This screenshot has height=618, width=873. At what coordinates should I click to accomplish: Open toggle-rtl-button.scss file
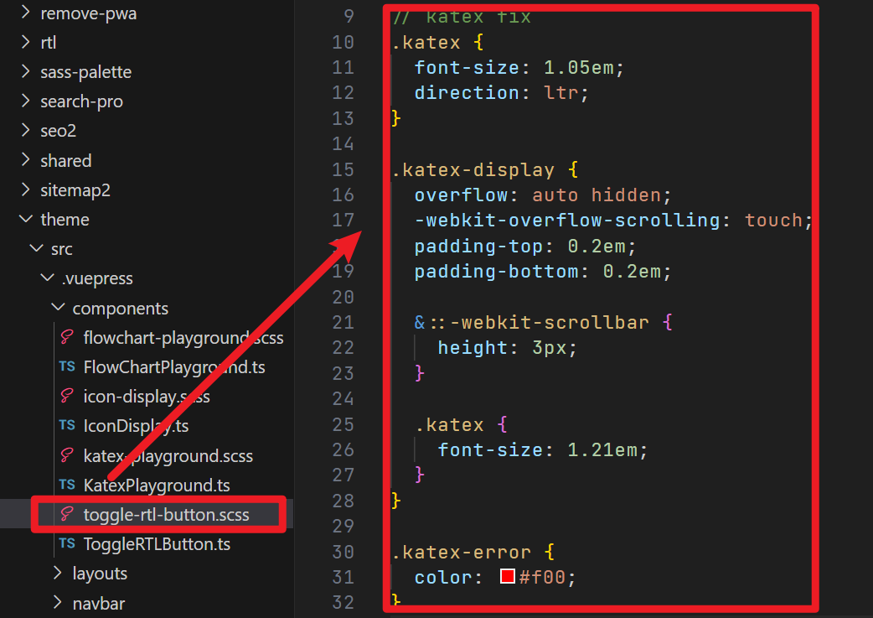[x=166, y=514]
